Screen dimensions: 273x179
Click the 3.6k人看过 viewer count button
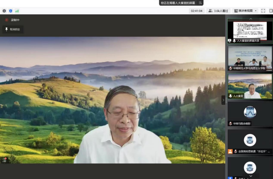tap(219, 11)
